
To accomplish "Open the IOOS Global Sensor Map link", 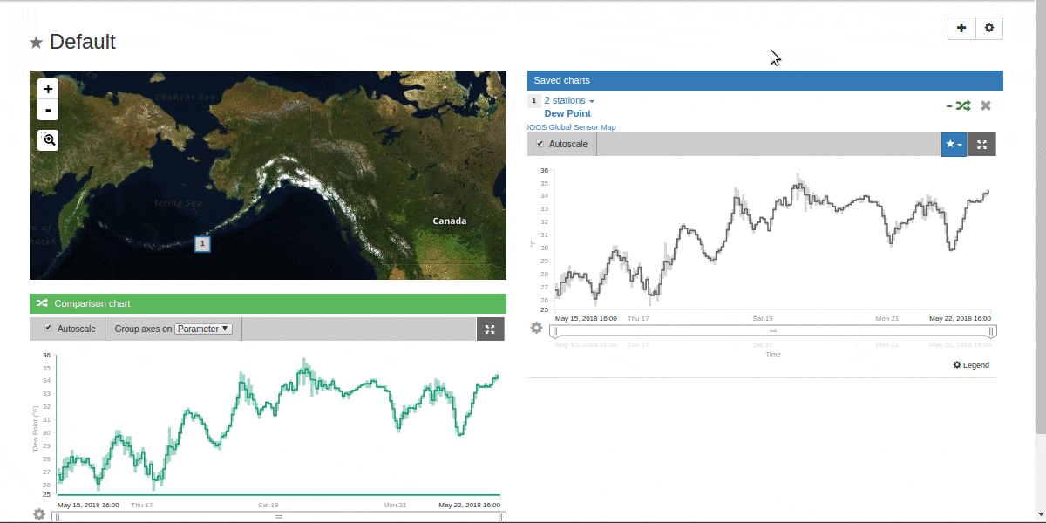I will 572,127.
